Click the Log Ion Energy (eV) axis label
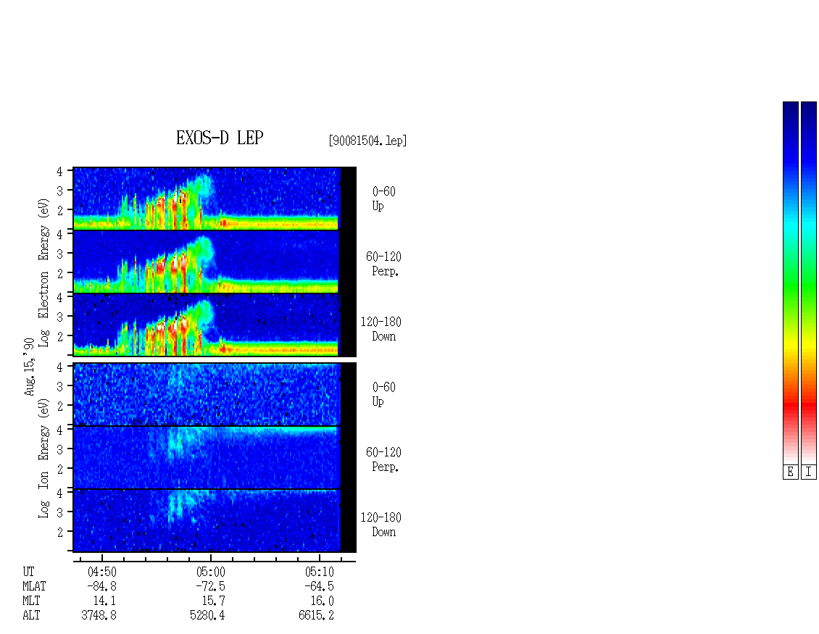This screenshot has height=634, width=819. tap(44, 459)
